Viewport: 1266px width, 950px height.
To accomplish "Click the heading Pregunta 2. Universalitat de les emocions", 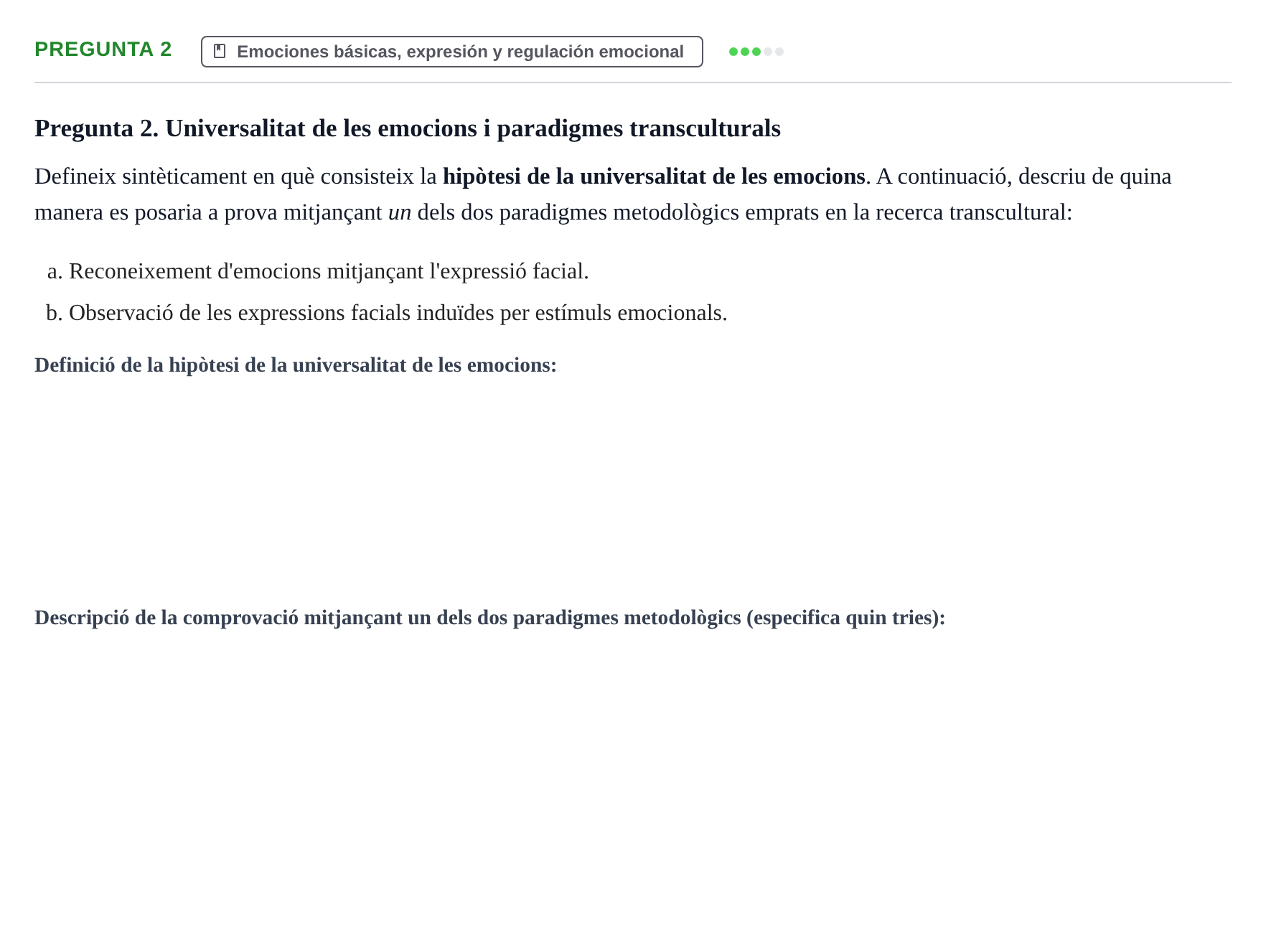I will coord(407,128).
